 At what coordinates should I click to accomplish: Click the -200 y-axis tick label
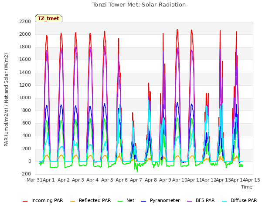(26, 174)
